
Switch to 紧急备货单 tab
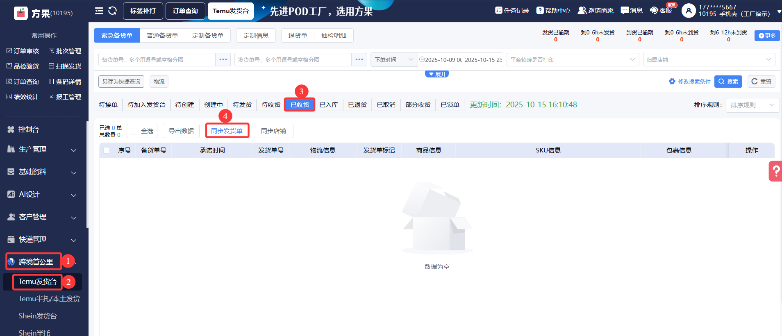click(x=117, y=36)
